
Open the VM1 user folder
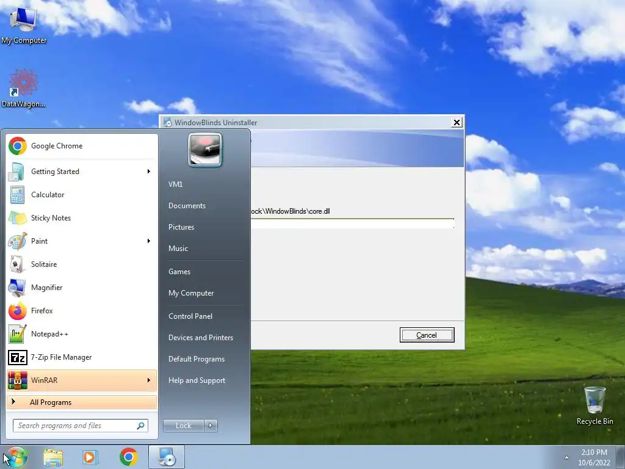(175, 184)
